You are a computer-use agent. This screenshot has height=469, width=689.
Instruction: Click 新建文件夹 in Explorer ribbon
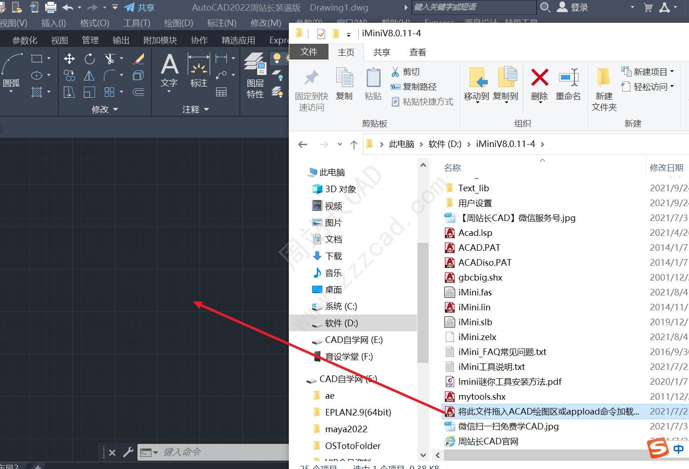pos(604,89)
